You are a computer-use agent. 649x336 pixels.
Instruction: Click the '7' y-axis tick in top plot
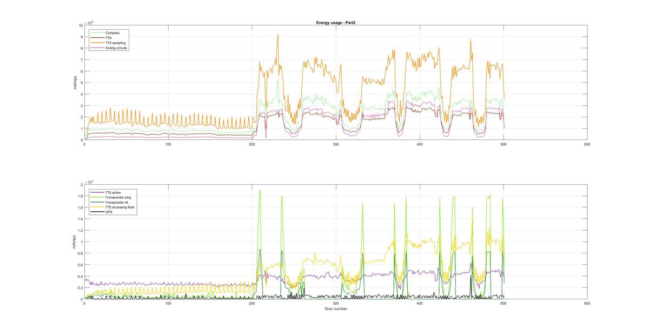tap(82, 60)
